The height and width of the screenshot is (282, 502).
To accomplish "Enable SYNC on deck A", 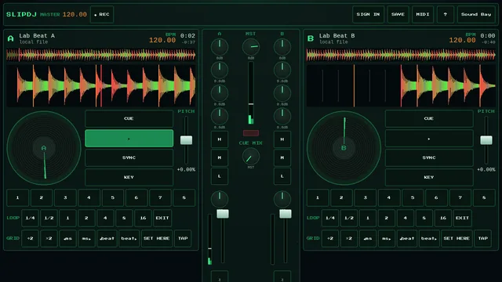I will [129, 157].
